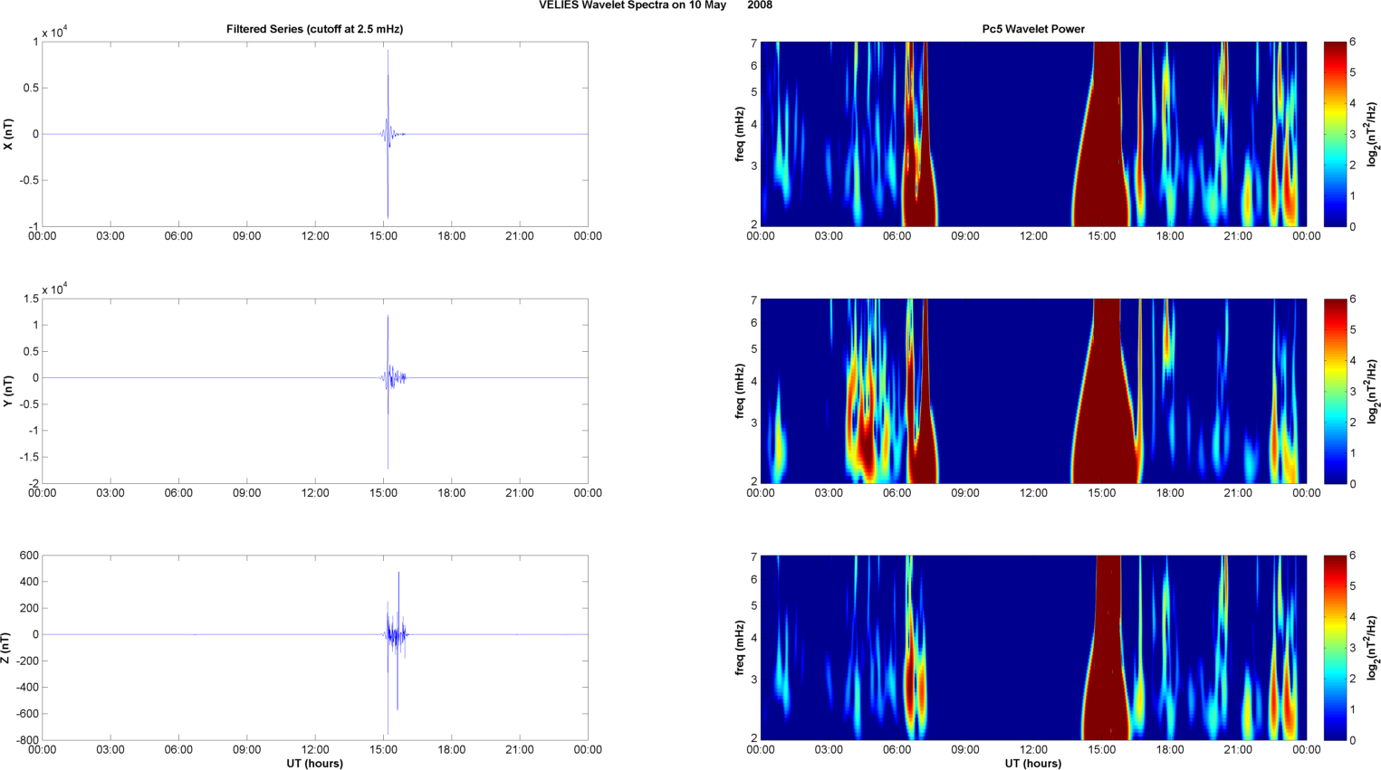Click the "600" tick on the Z (nT) axis
The image size is (1381, 770).
click(29, 556)
